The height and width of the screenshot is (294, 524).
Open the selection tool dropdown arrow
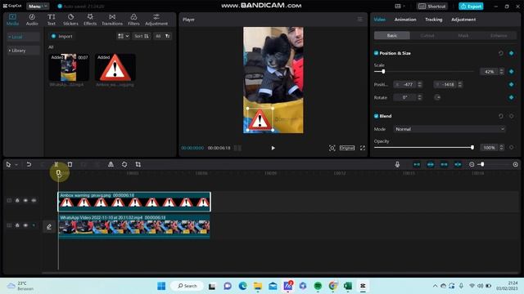[x=16, y=165]
